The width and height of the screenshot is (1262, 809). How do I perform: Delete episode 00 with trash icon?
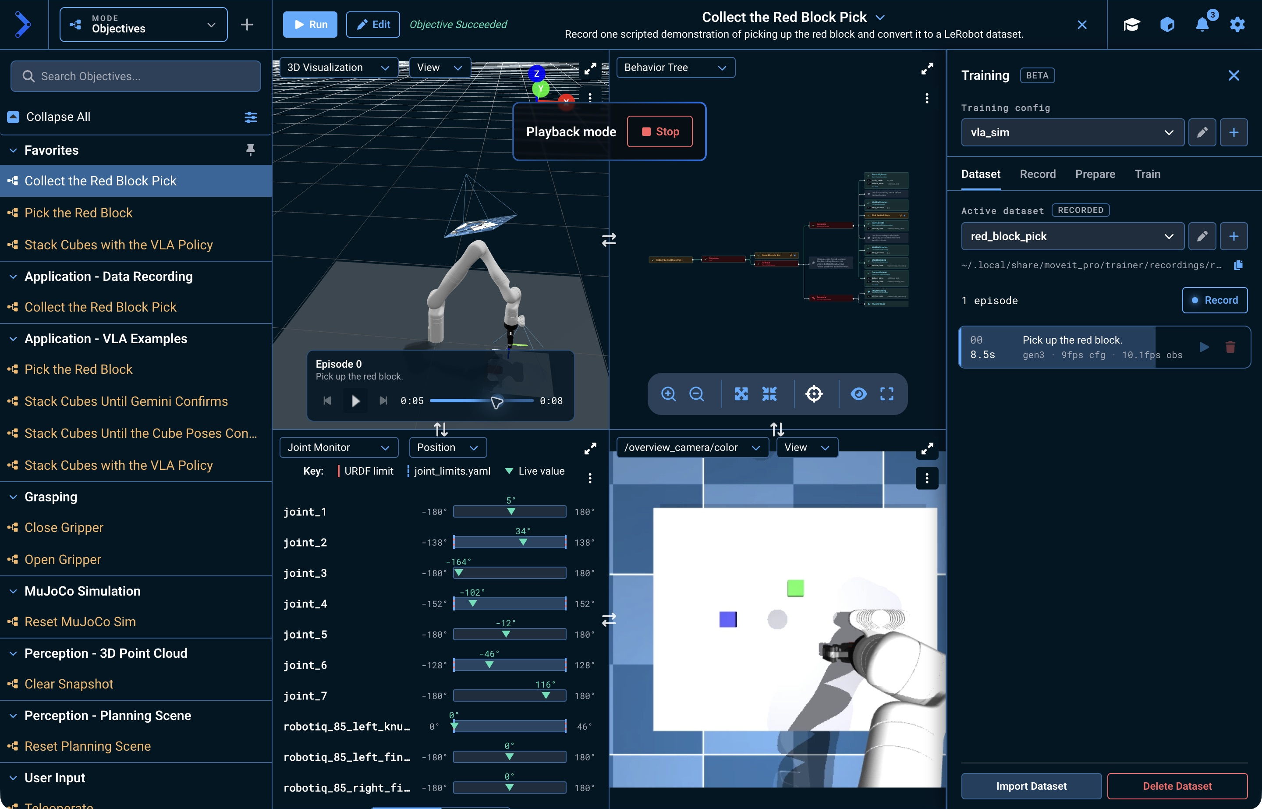[1230, 347]
